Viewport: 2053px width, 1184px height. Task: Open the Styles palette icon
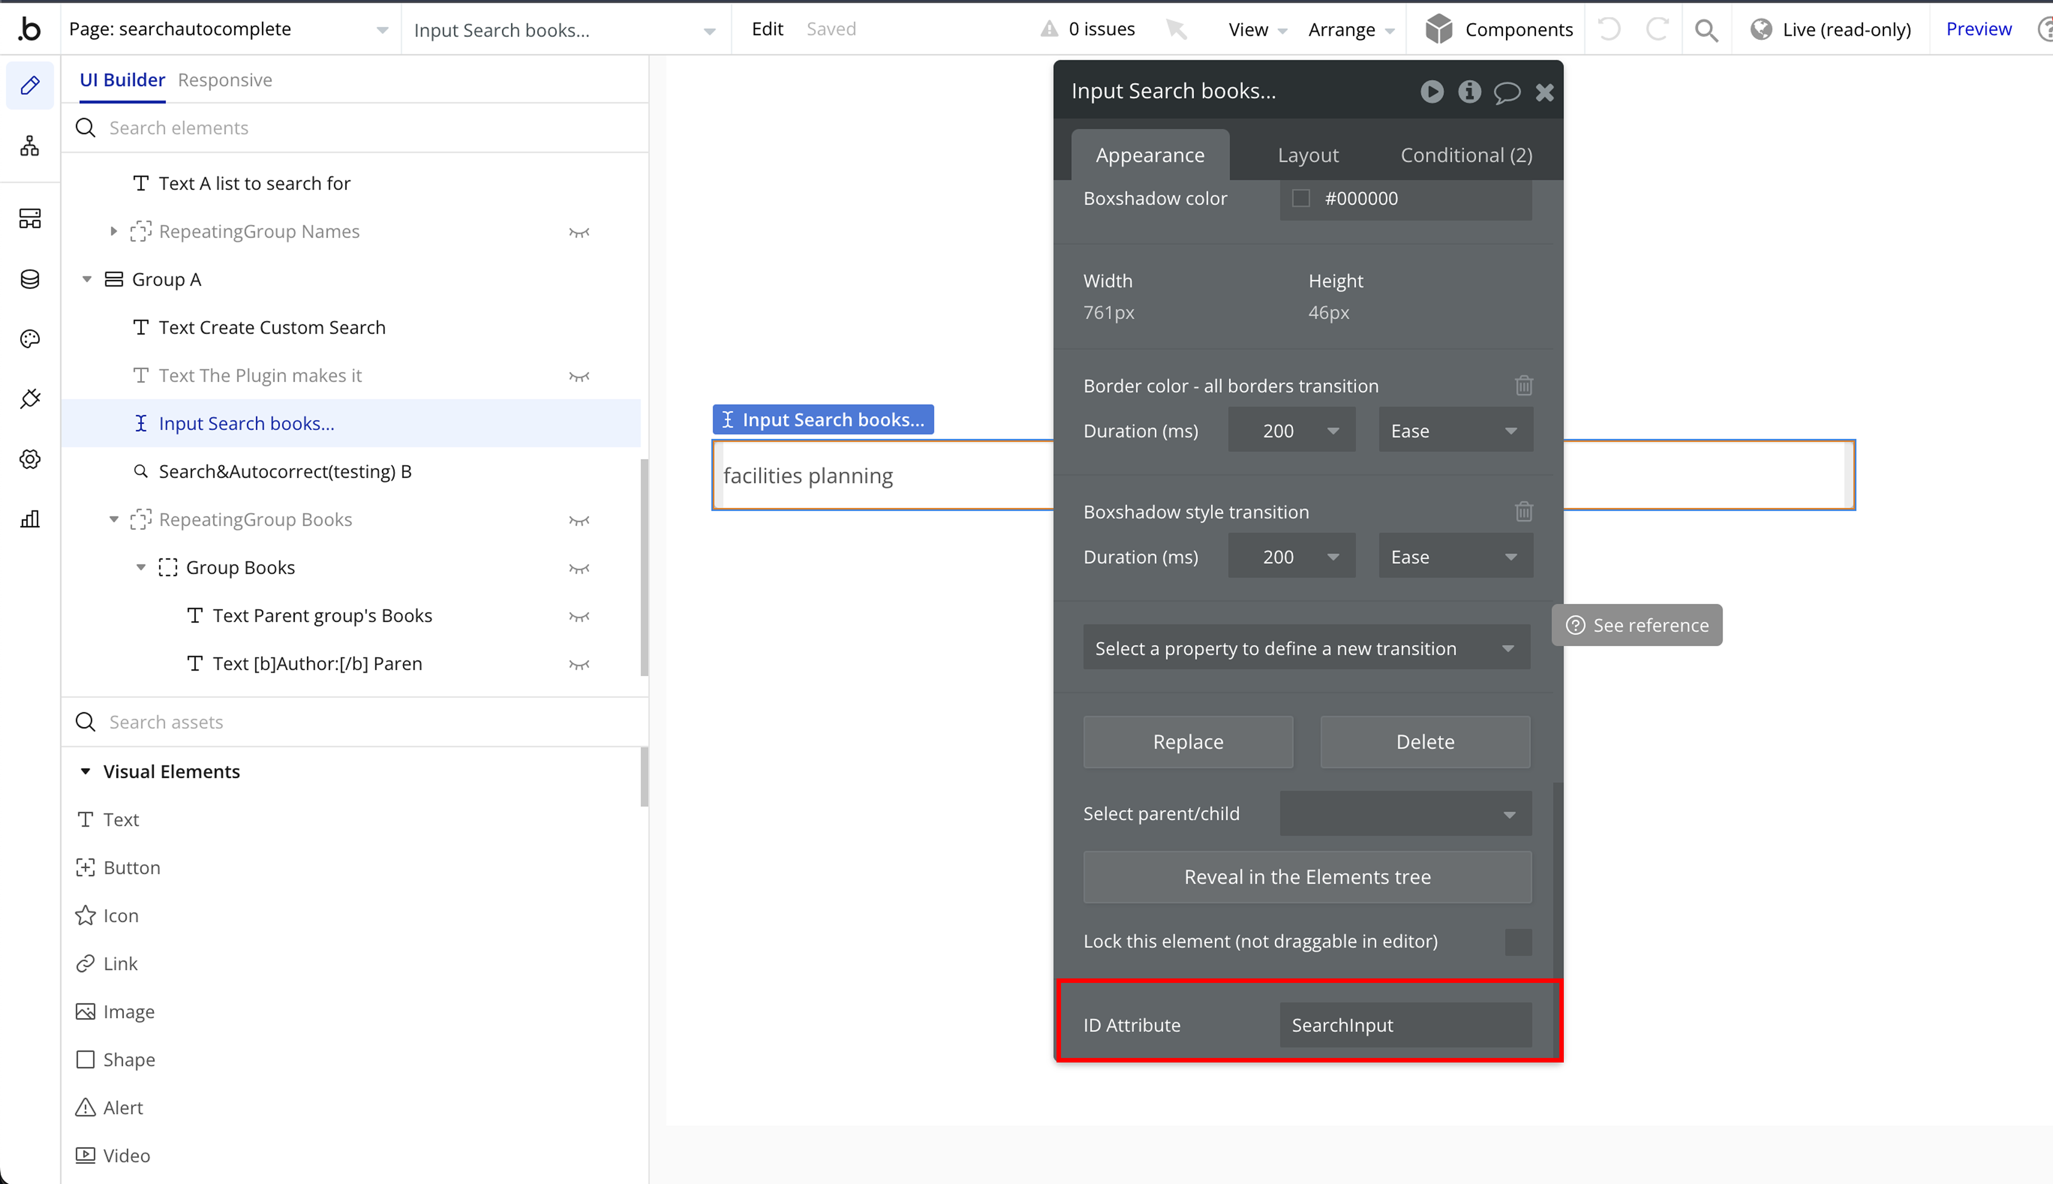30,339
